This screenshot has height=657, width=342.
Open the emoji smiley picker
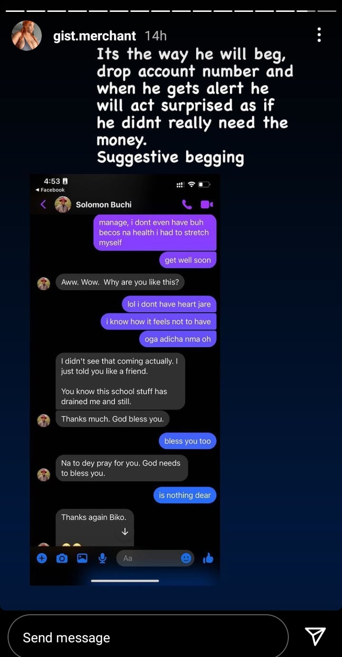pos(186,558)
